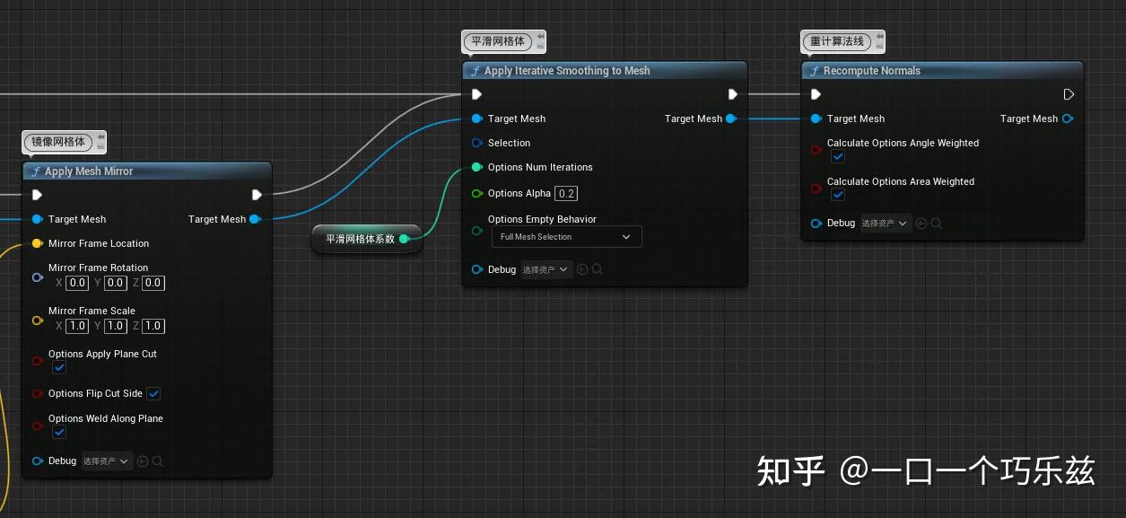Click the Options Alpha value field
Viewport: 1126px width, 518px height.
click(x=565, y=193)
